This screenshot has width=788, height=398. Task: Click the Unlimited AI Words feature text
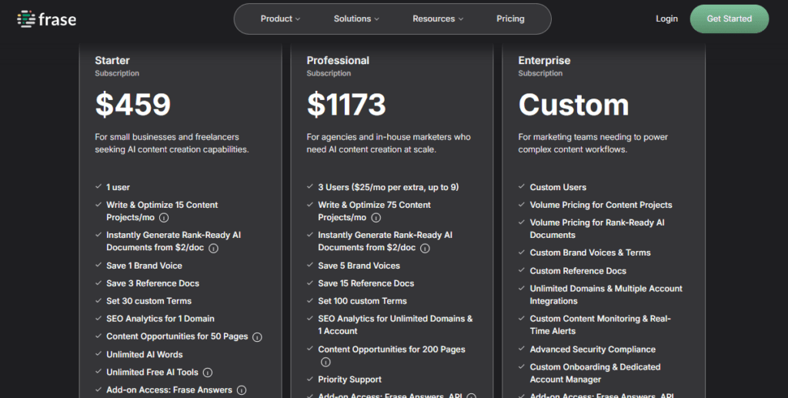145,355
